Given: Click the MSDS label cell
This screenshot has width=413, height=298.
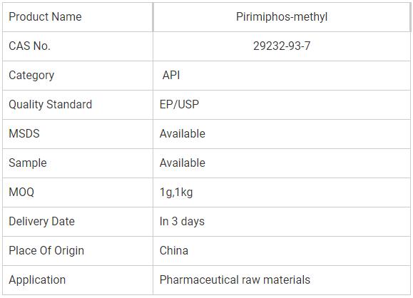Looking at the screenshot, I should pyautogui.click(x=78, y=134).
